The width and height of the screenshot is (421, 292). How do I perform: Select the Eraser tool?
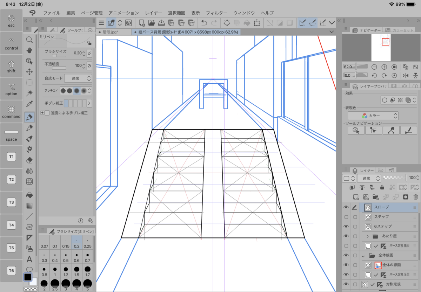pyautogui.click(x=29, y=160)
